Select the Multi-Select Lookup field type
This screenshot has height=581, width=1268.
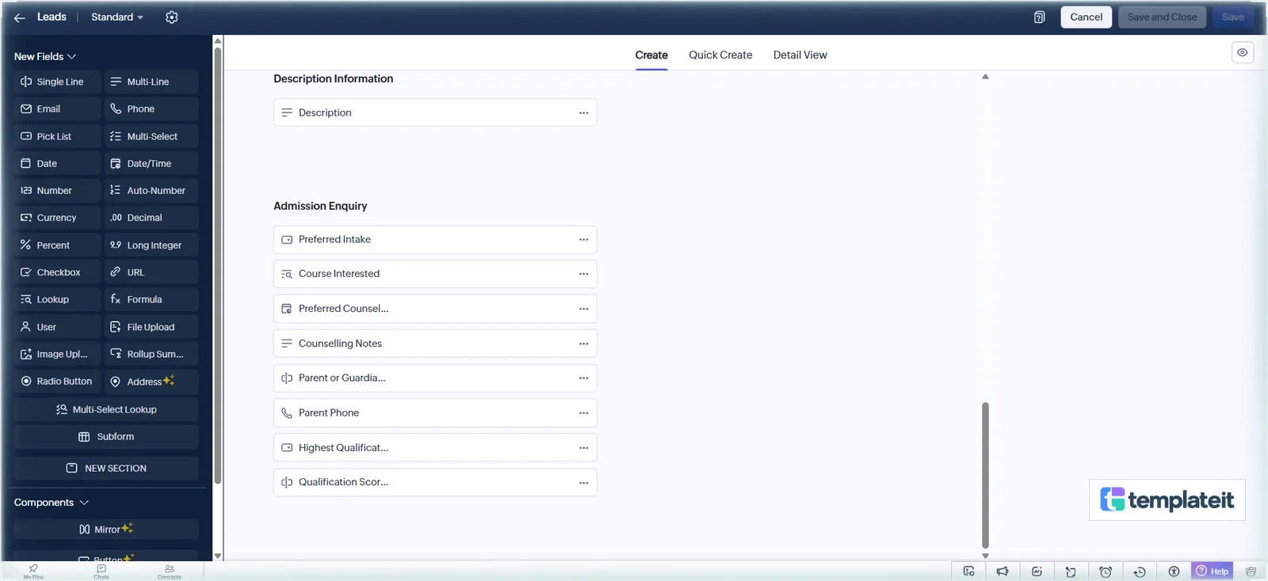tap(106, 410)
